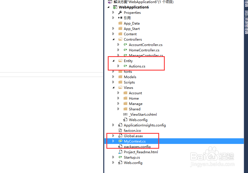Screen dimensions: 248x173
Task: Collapse the Views folder
Action: click(x=114, y=88)
